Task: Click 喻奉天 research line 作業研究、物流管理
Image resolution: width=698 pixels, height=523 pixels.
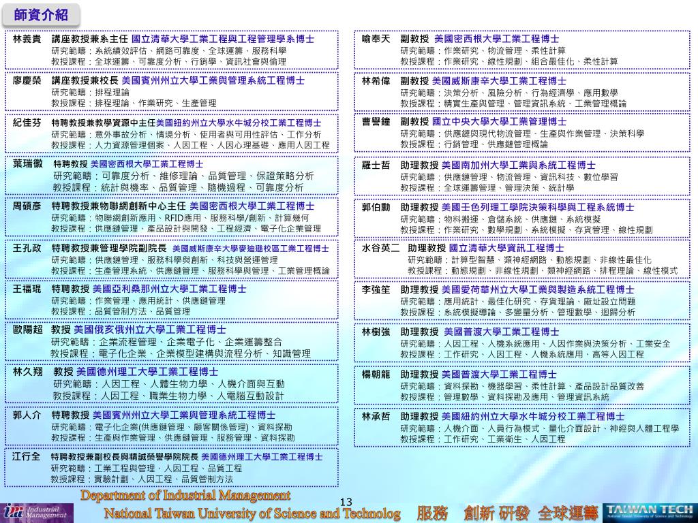Action: click(483, 50)
